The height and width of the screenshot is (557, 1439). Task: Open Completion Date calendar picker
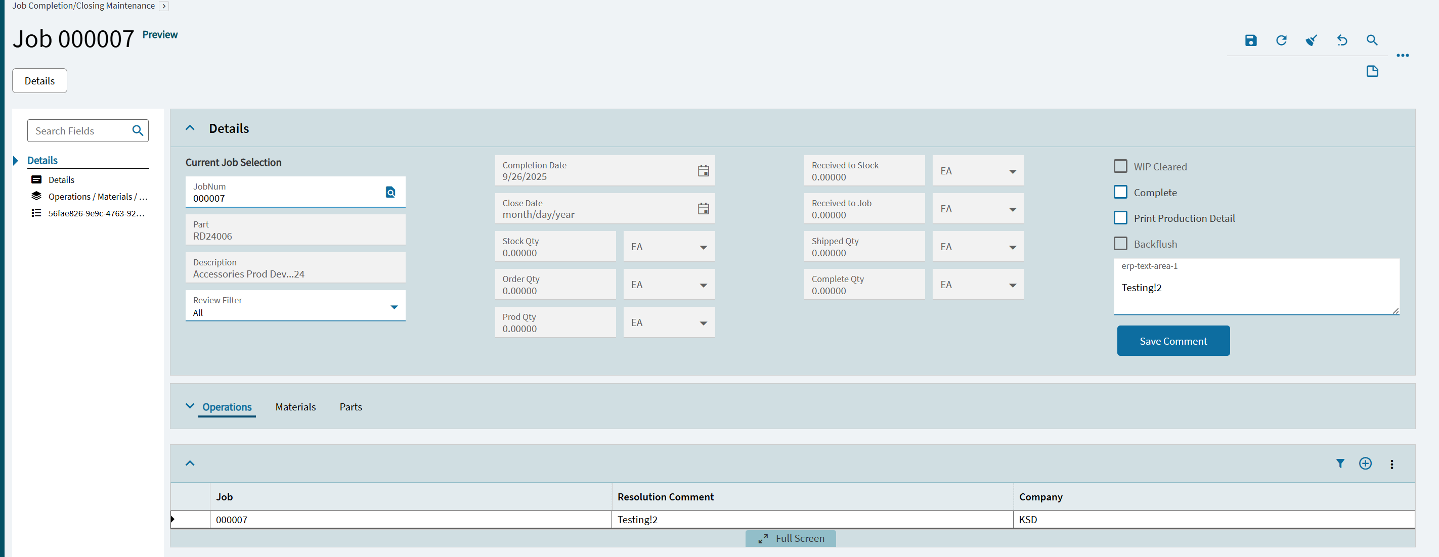pos(703,171)
